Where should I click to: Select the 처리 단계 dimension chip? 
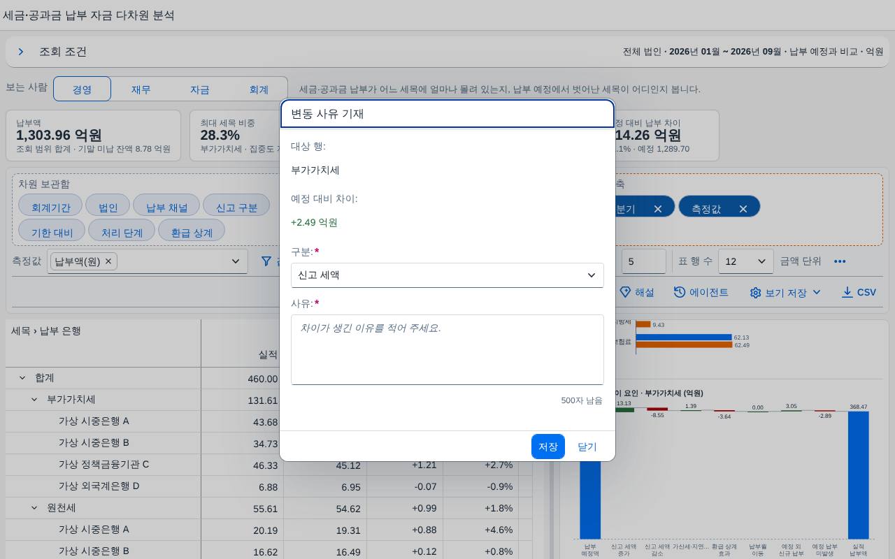coord(122,230)
